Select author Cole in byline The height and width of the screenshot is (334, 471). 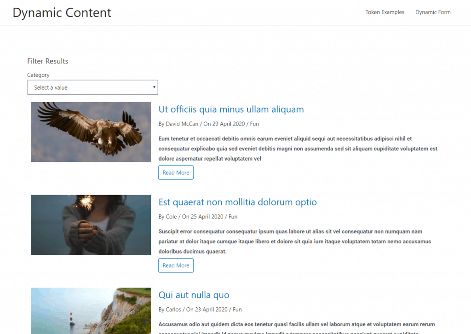pos(171,217)
